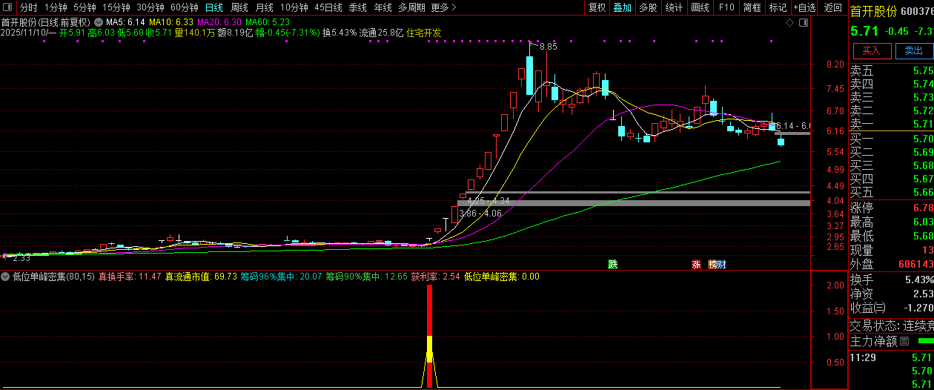Click the 换手 turnover row
The width and height of the screenshot is (934, 390).
click(x=891, y=280)
